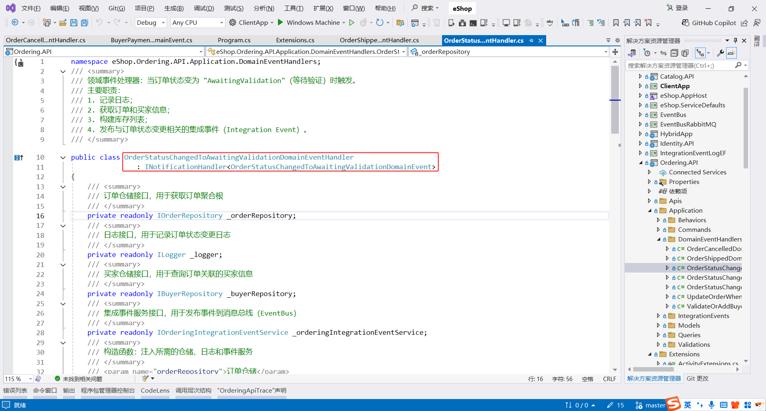Click the master branch in status bar
Image resolution: width=766 pixels, height=411 pixels.
[650, 405]
